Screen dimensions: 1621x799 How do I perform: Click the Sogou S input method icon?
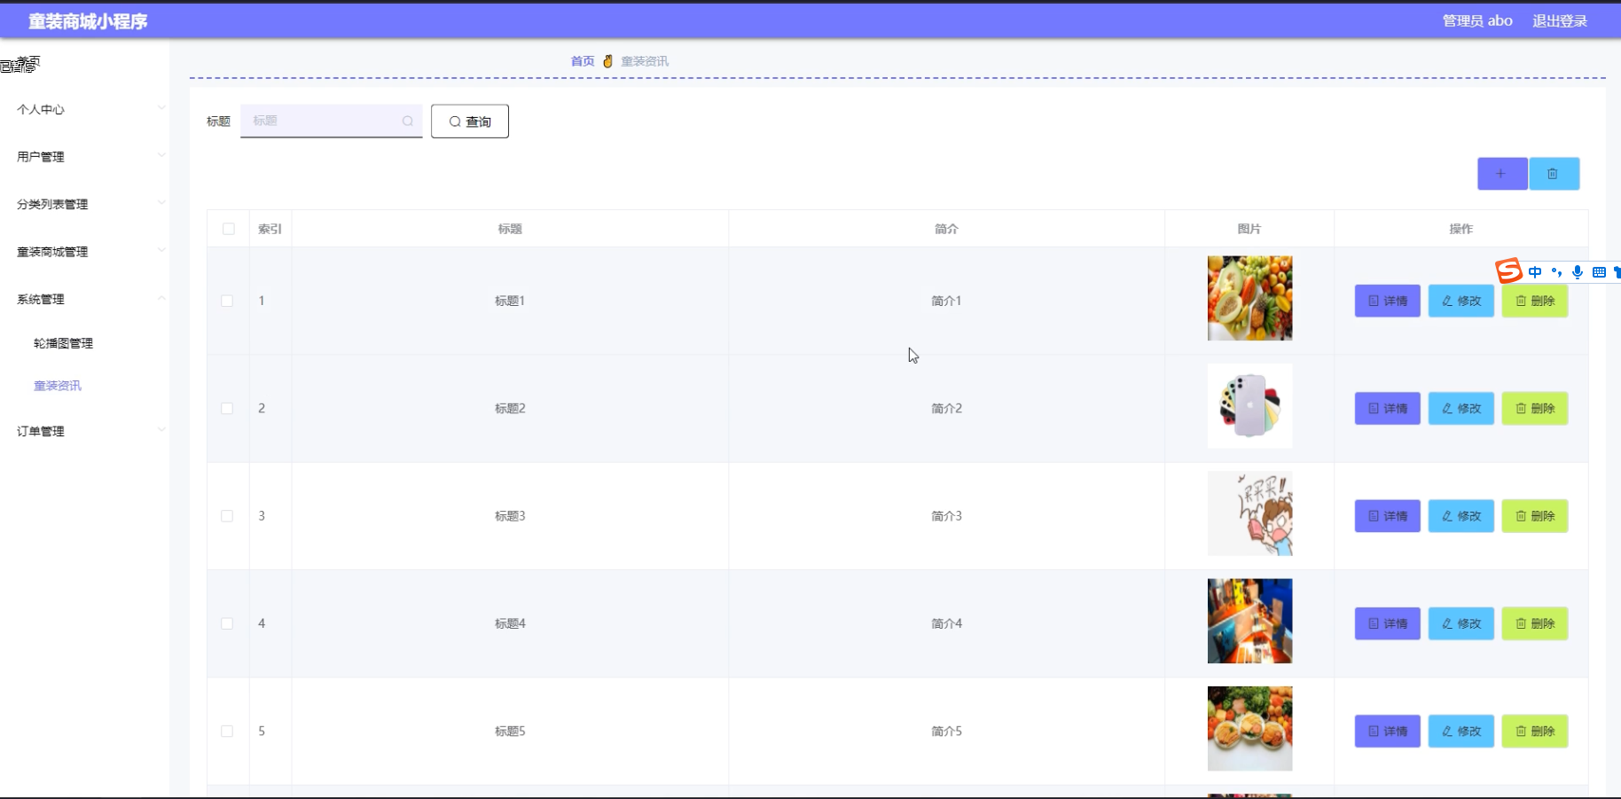tap(1508, 270)
